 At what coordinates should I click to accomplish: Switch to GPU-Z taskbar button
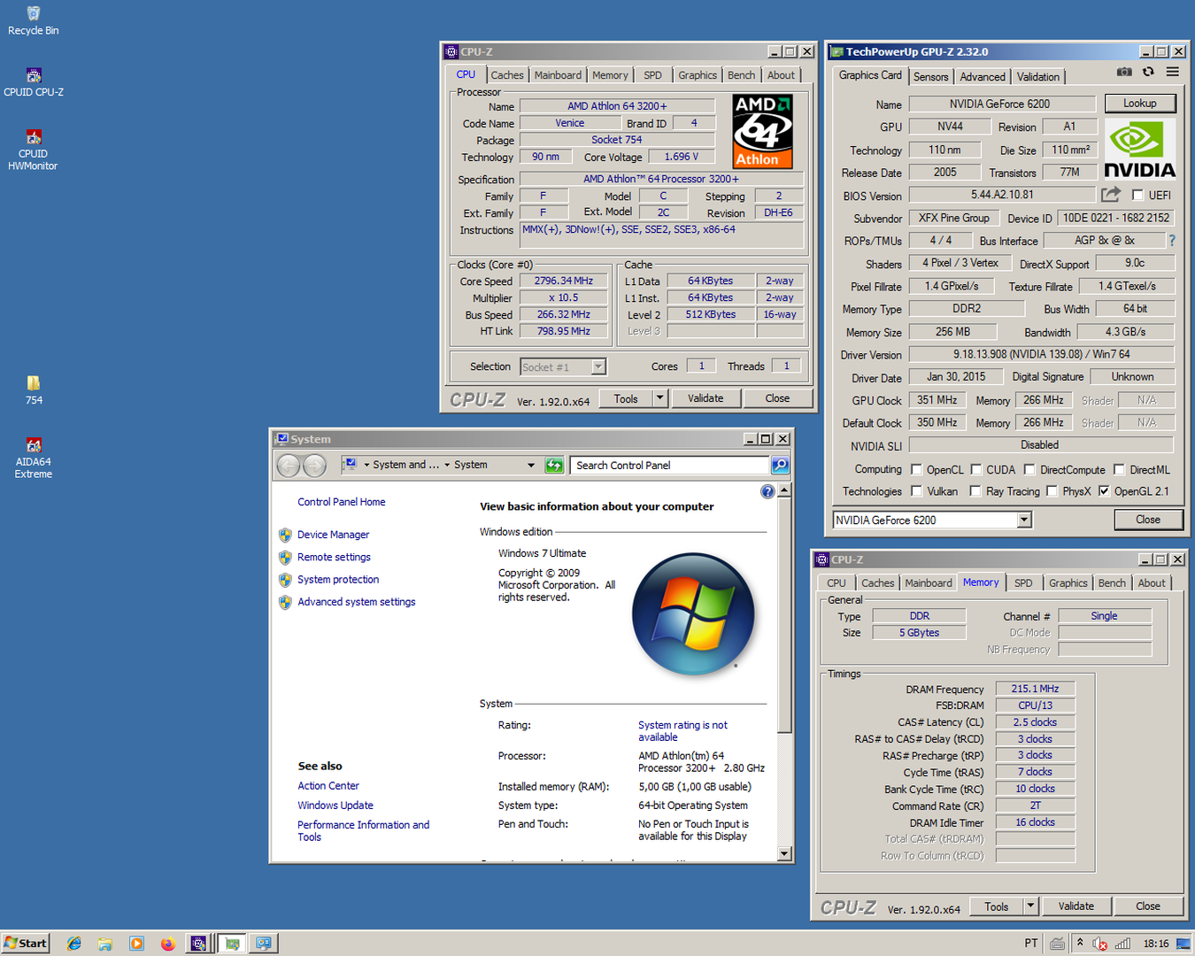[x=232, y=944]
